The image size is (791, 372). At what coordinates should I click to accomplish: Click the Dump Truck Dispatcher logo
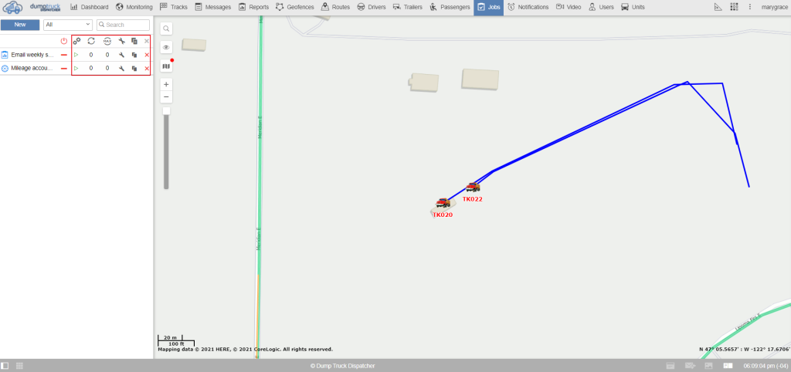pos(31,7)
